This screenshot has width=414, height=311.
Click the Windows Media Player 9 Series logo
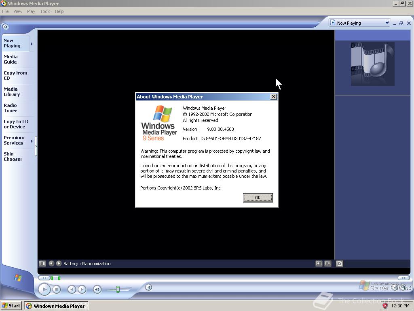(x=159, y=123)
